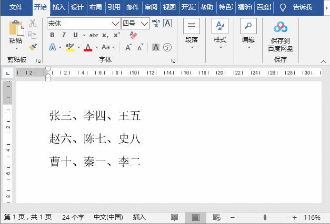Open underline style dropdown arrow

(x=84, y=35)
